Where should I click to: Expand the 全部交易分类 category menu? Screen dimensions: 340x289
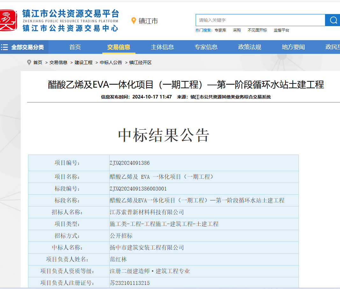[27, 47]
